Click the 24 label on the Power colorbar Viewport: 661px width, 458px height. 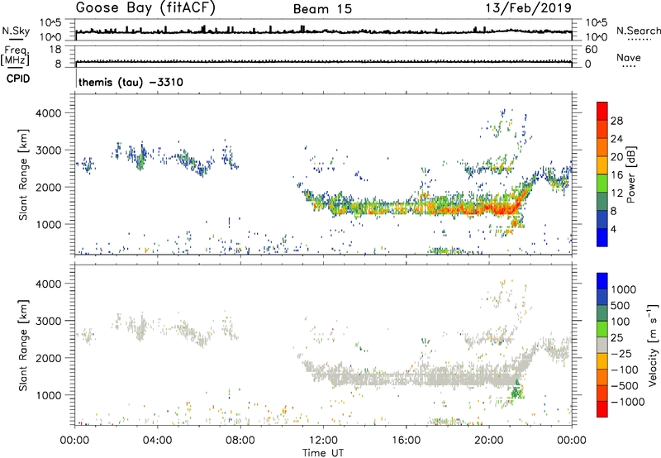tap(616, 139)
